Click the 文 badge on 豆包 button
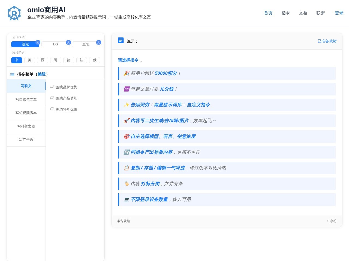349x261 pixels. coord(99,42)
